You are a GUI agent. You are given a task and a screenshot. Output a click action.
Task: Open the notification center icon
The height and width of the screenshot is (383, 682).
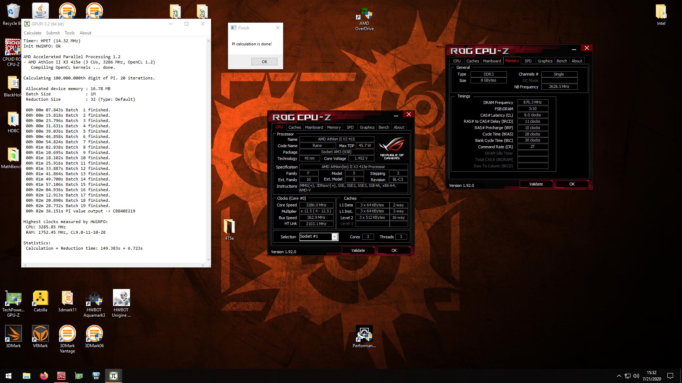(x=670, y=376)
